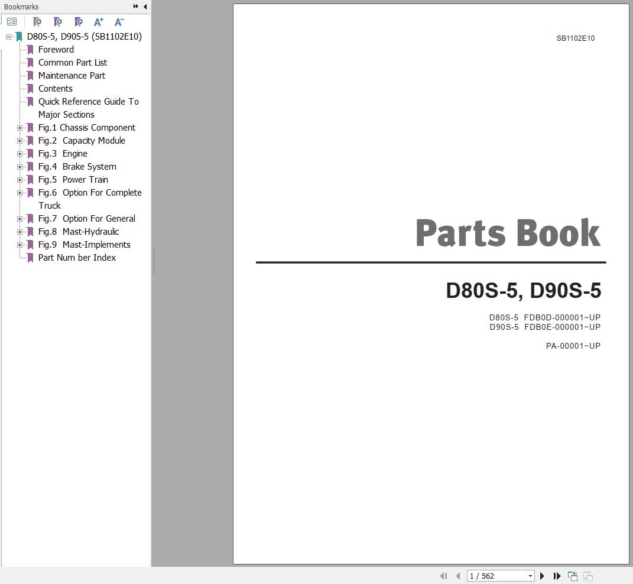Viewport: 633px width, 584px height.
Task: Go to the previous page button
Action: 458,576
